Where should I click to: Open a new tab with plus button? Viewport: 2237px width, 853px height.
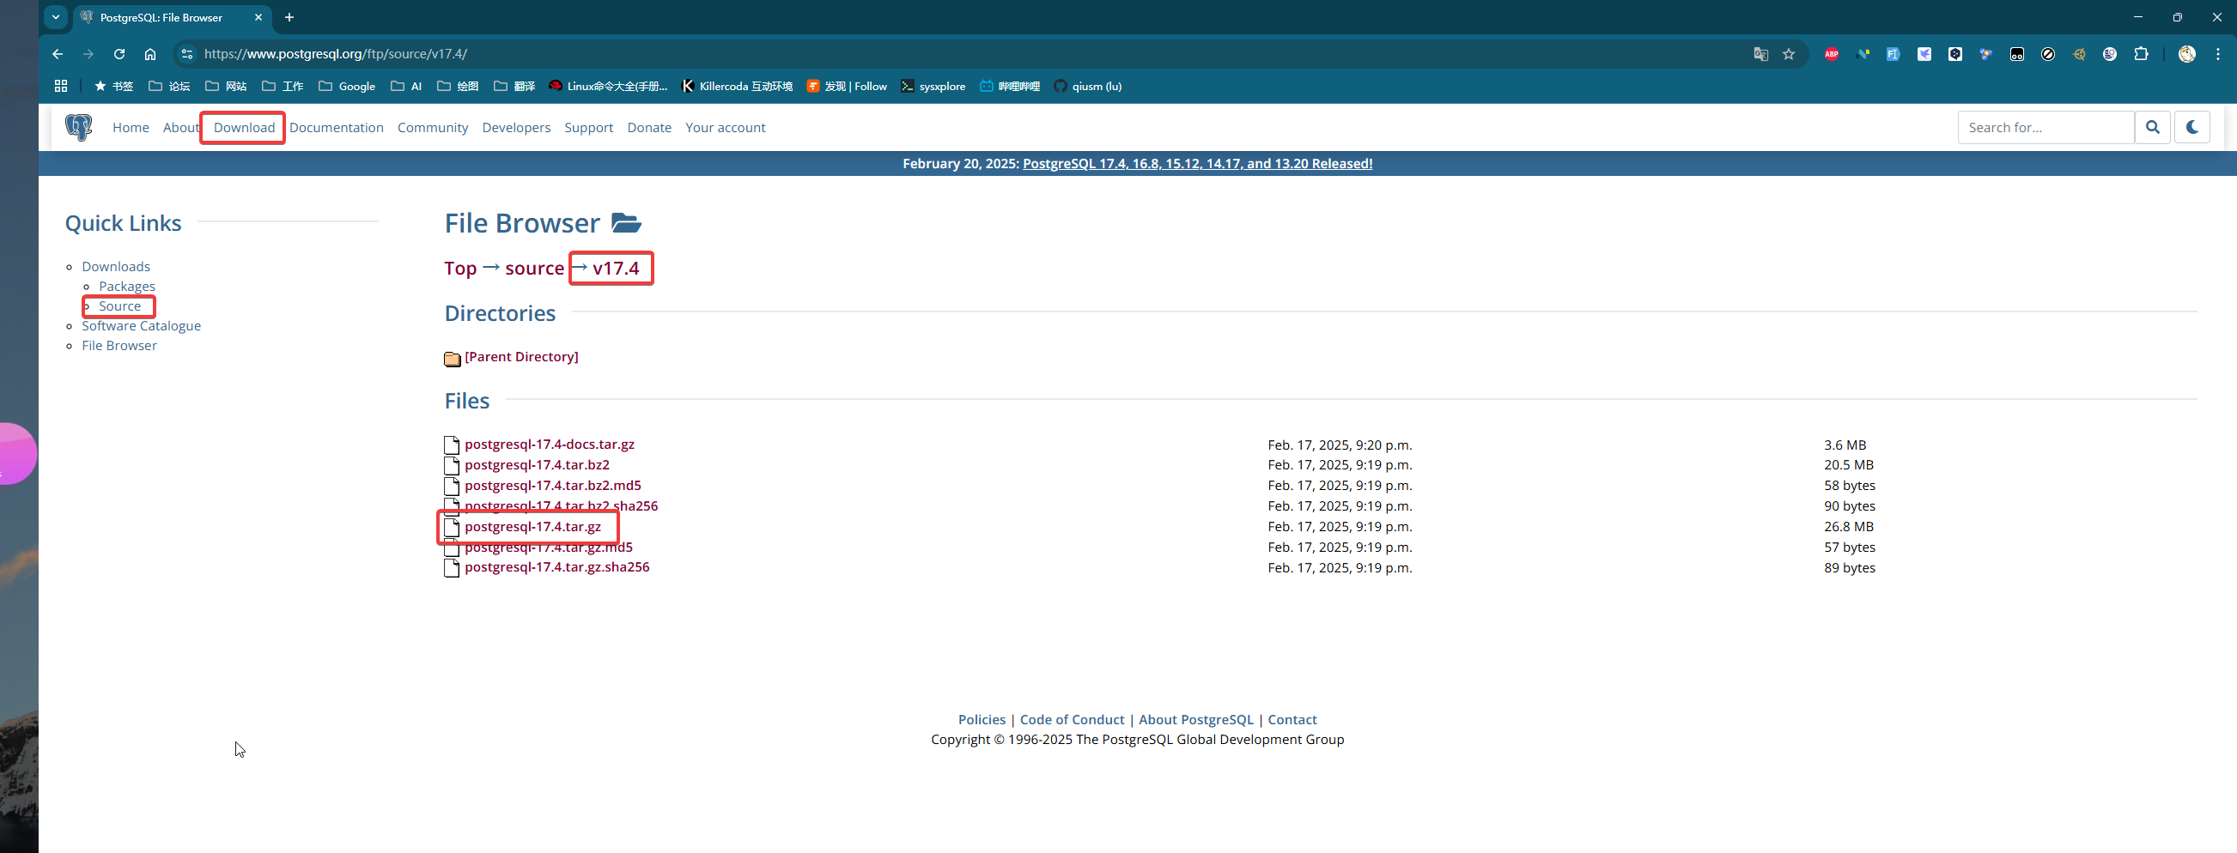point(289,17)
